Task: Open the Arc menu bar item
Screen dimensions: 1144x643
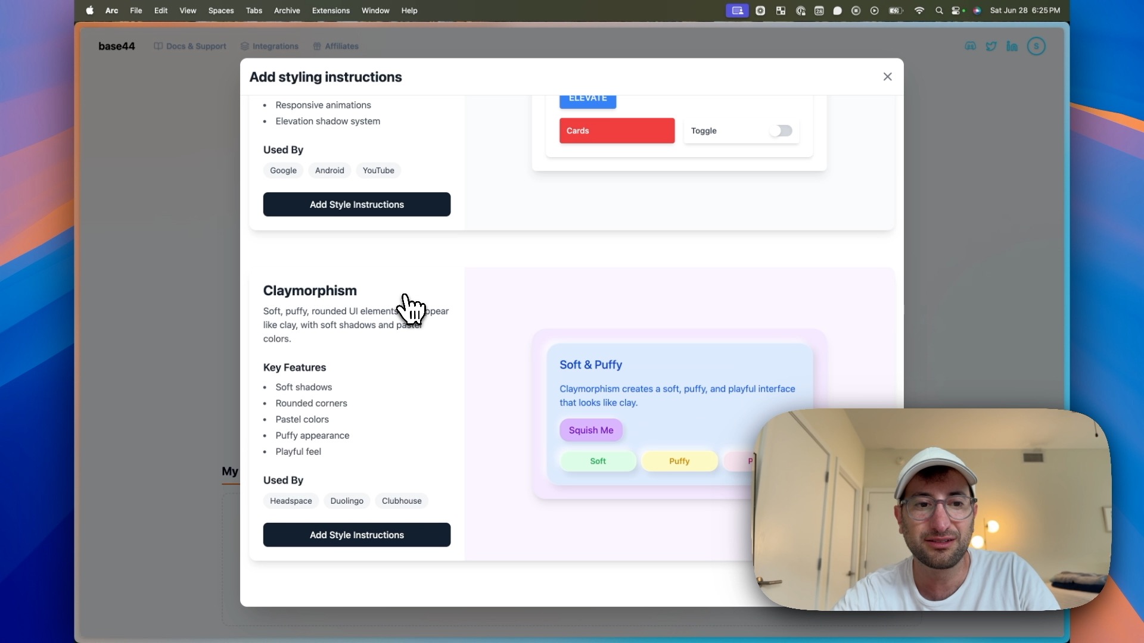Action: tap(111, 10)
